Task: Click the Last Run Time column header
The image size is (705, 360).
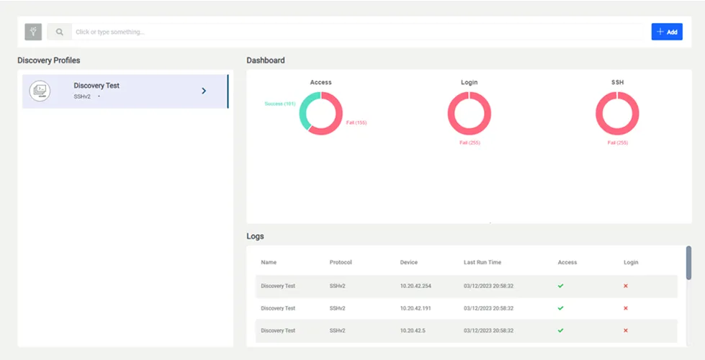Action: pos(482,262)
